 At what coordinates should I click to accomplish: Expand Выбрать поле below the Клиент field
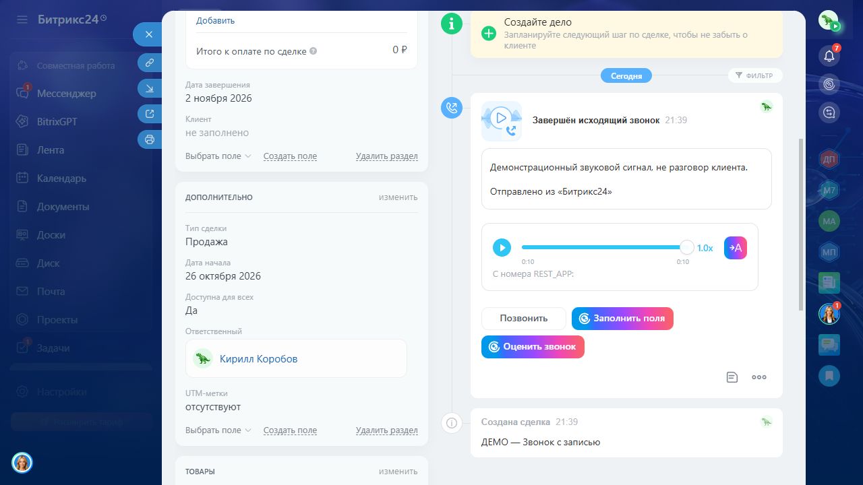pyautogui.click(x=218, y=156)
